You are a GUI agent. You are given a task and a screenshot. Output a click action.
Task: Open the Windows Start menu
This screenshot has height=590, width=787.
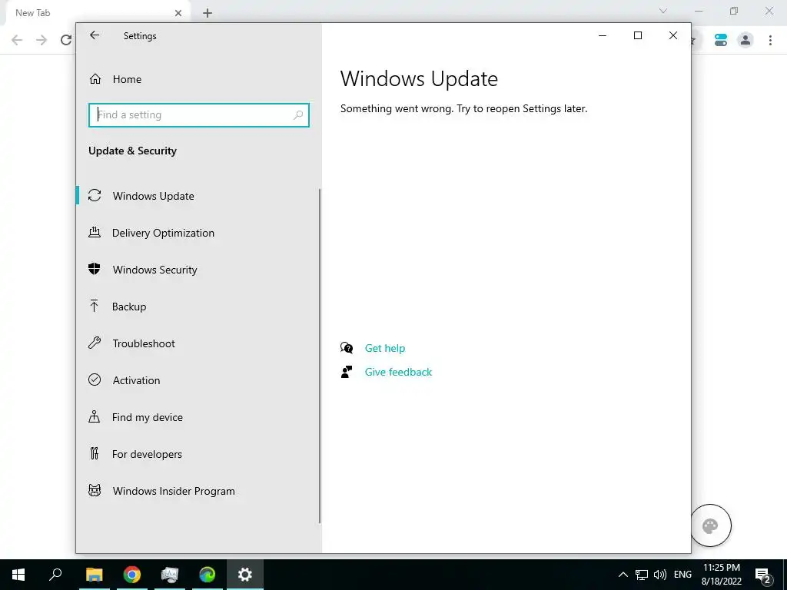[x=18, y=575]
